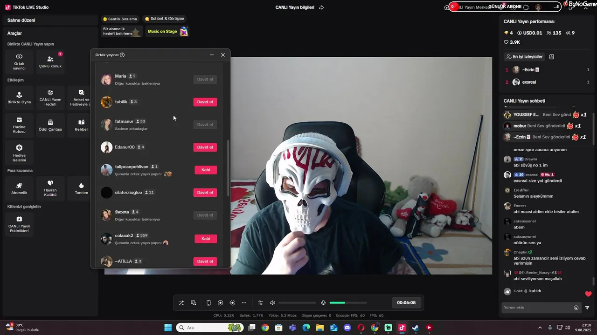Viewport: 597px width, 335px height.
Task: Open Sohbet & Görüşme tab
Action: point(165,19)
